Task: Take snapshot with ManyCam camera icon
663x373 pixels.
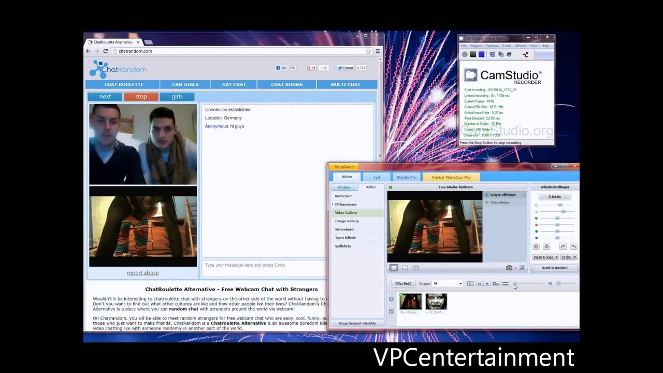Action: tap(509, 268)
